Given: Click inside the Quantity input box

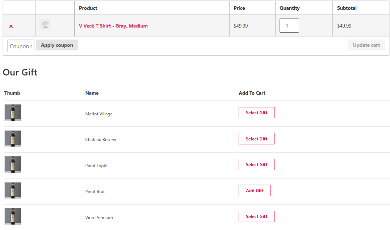Looking at the screenshot, I should 289,25.
